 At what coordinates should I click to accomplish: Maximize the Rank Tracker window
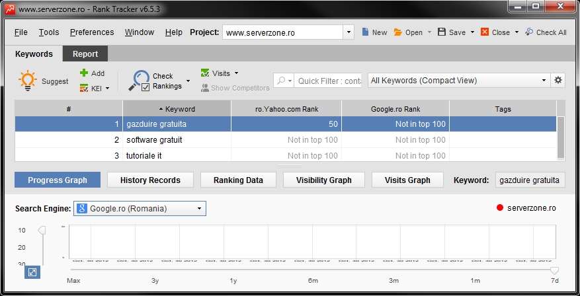(x=536, y=6)
